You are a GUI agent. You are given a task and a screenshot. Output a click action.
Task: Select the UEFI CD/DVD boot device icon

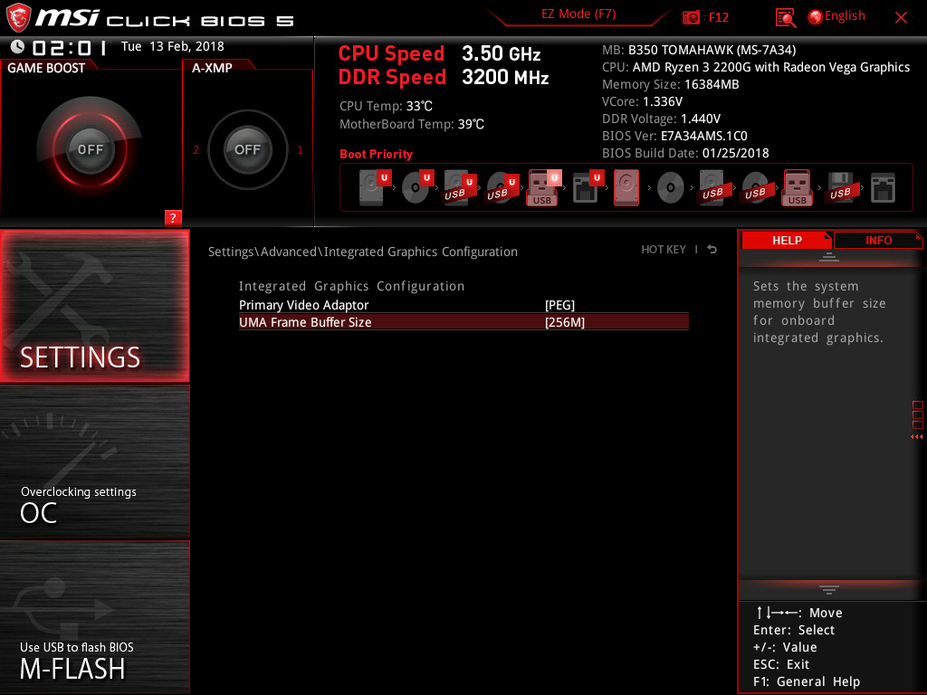tap(417, 187)
